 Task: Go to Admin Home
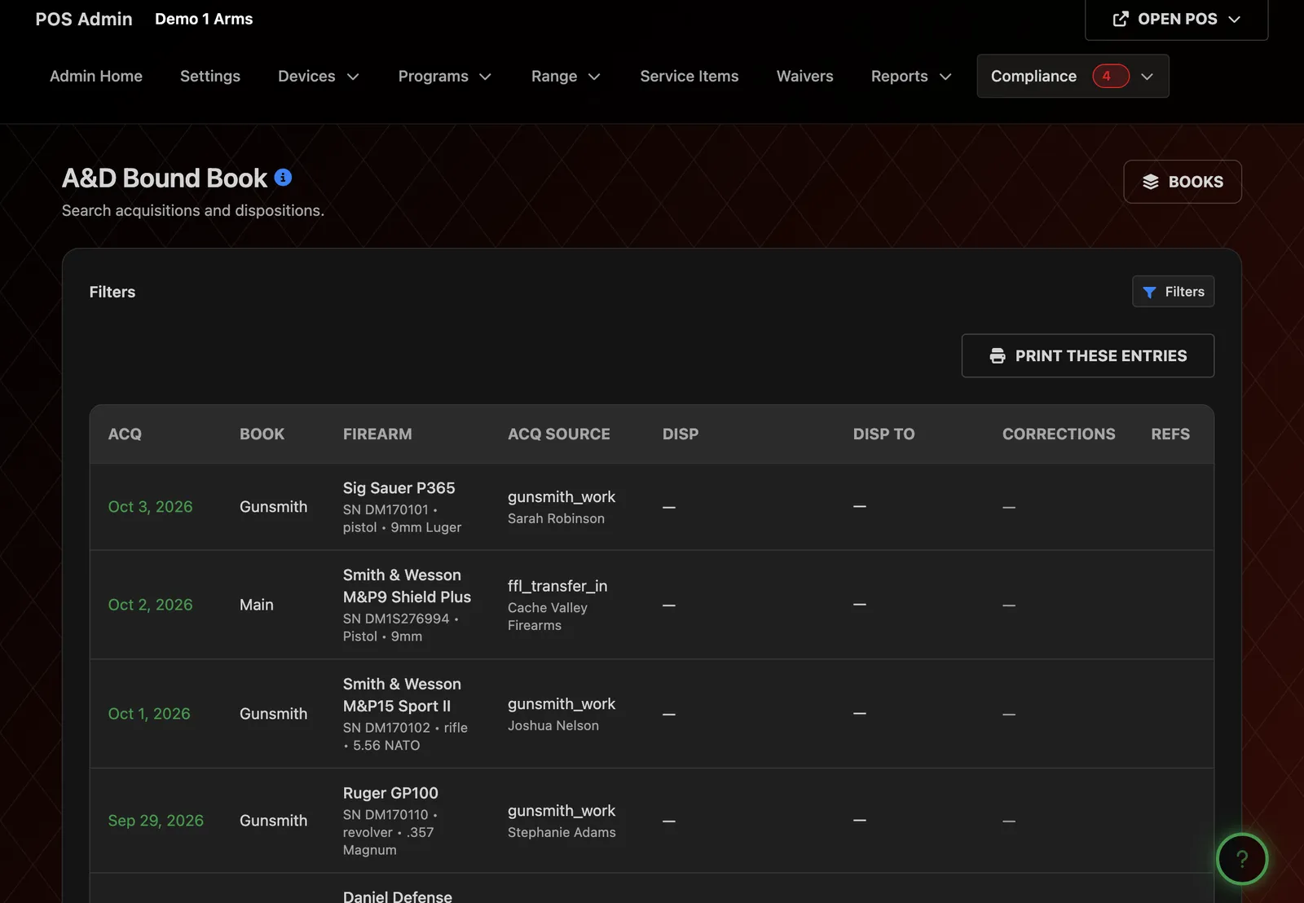coord(96,76)
